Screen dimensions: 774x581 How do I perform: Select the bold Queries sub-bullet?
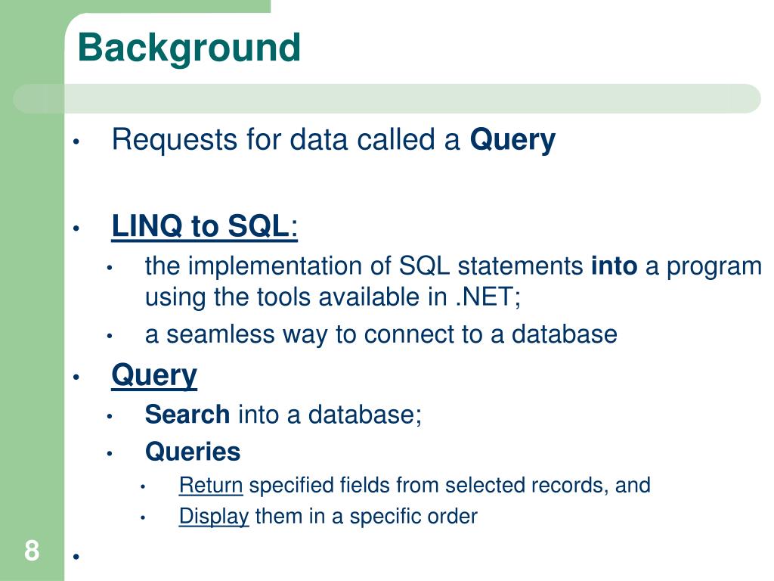click(x=193, y=452)
